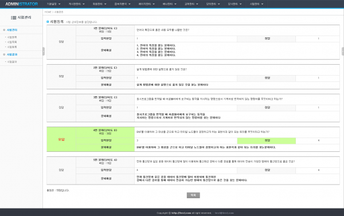Click the dropdown arrow next to 기본설정
This screenshot has width=344, height=216.
click(x=60, y=4)
